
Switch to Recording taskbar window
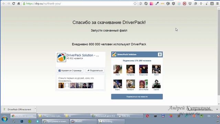[x=111, y=121]
